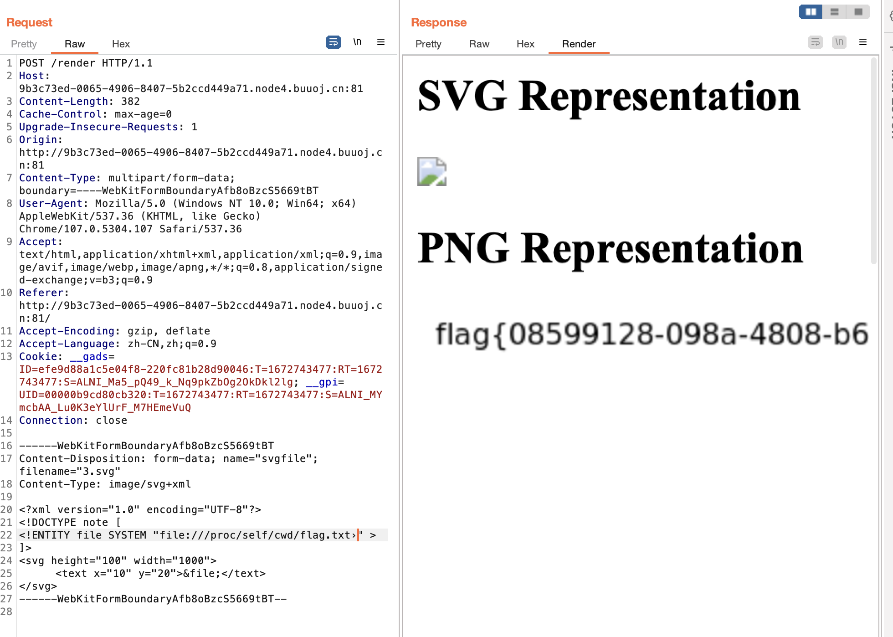Click the Content-Disposition form-data line
Screen dimensions: 893x637
point(169,458)
